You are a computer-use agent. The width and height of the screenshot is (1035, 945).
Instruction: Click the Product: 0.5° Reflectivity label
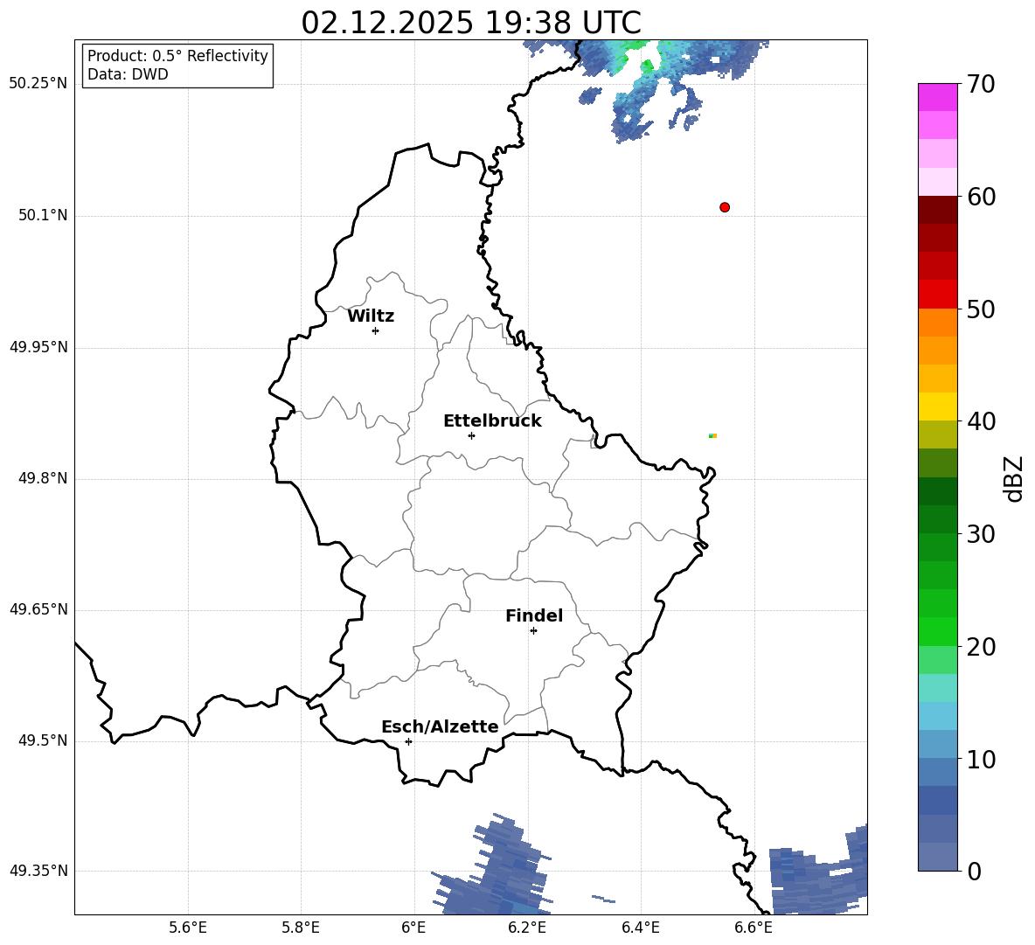coord(177,56)
